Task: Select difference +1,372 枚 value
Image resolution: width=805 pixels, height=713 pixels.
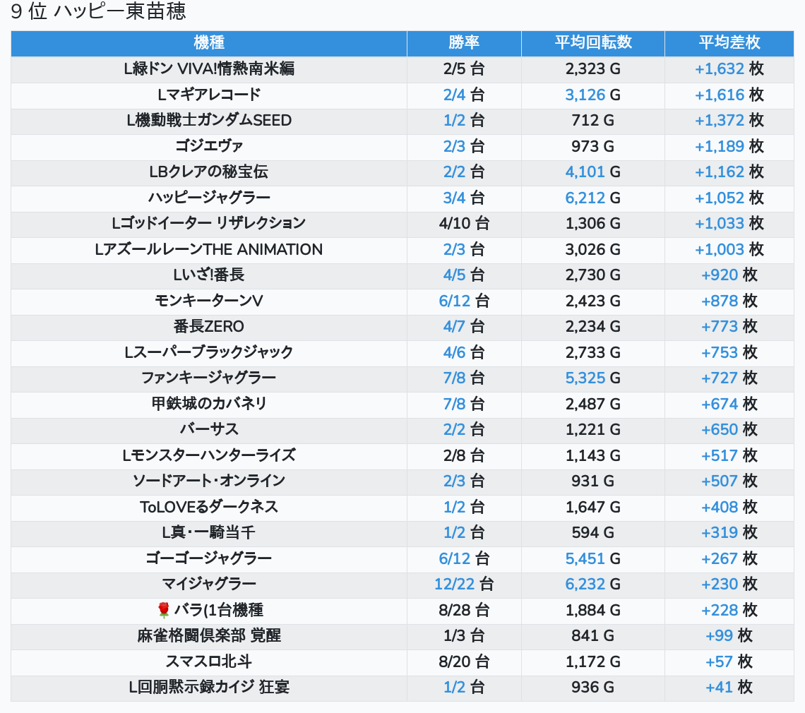Action: coord(729,120)
